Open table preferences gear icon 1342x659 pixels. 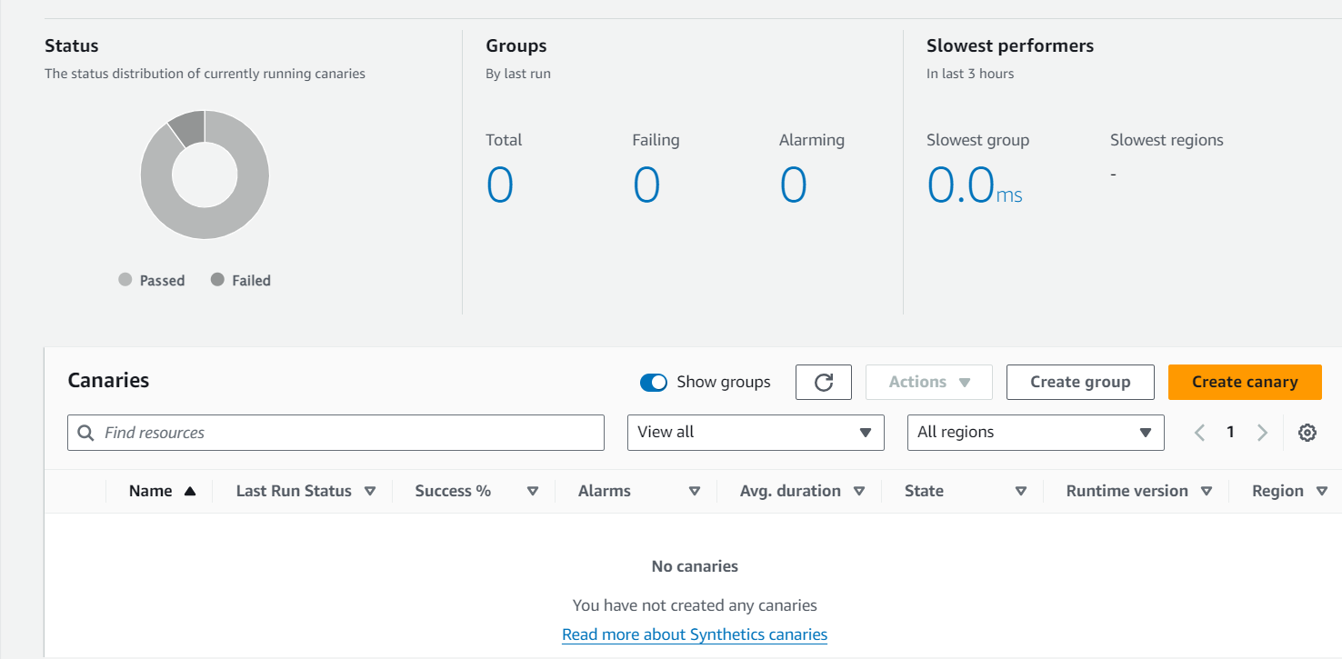(x=1307, y=433)
